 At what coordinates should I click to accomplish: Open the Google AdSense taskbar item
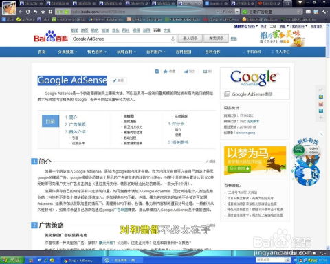(80, 261)
